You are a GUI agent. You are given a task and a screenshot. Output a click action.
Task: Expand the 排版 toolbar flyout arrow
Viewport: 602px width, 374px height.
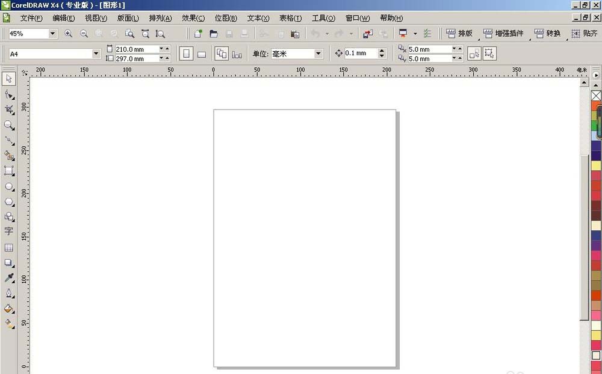[x=479, y=39]
